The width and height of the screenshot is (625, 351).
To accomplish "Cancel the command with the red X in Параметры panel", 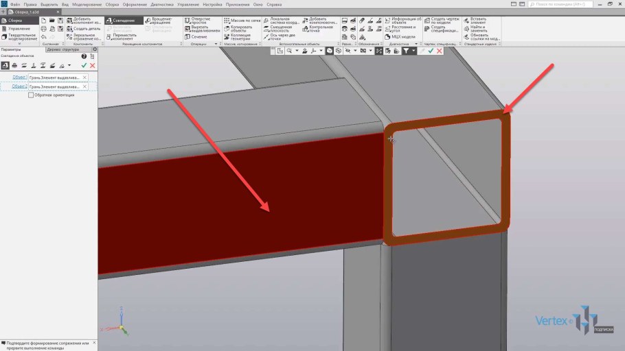I will 92,65.
